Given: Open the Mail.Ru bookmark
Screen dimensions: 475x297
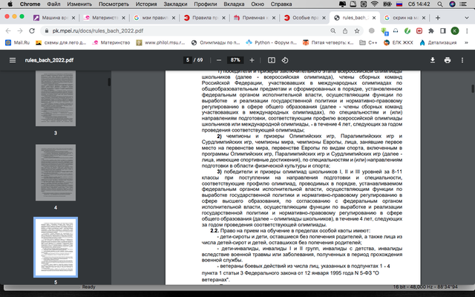Looking at the screenshot, I should pos(20,44).
